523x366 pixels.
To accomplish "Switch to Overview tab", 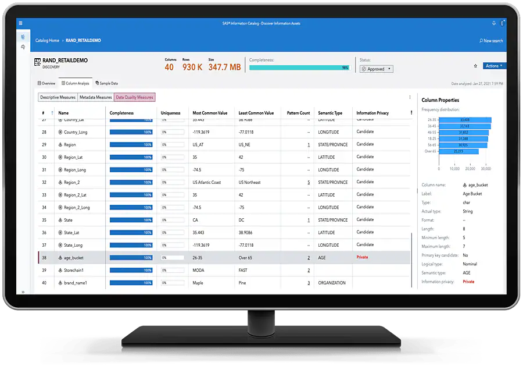I will [46, 83].
